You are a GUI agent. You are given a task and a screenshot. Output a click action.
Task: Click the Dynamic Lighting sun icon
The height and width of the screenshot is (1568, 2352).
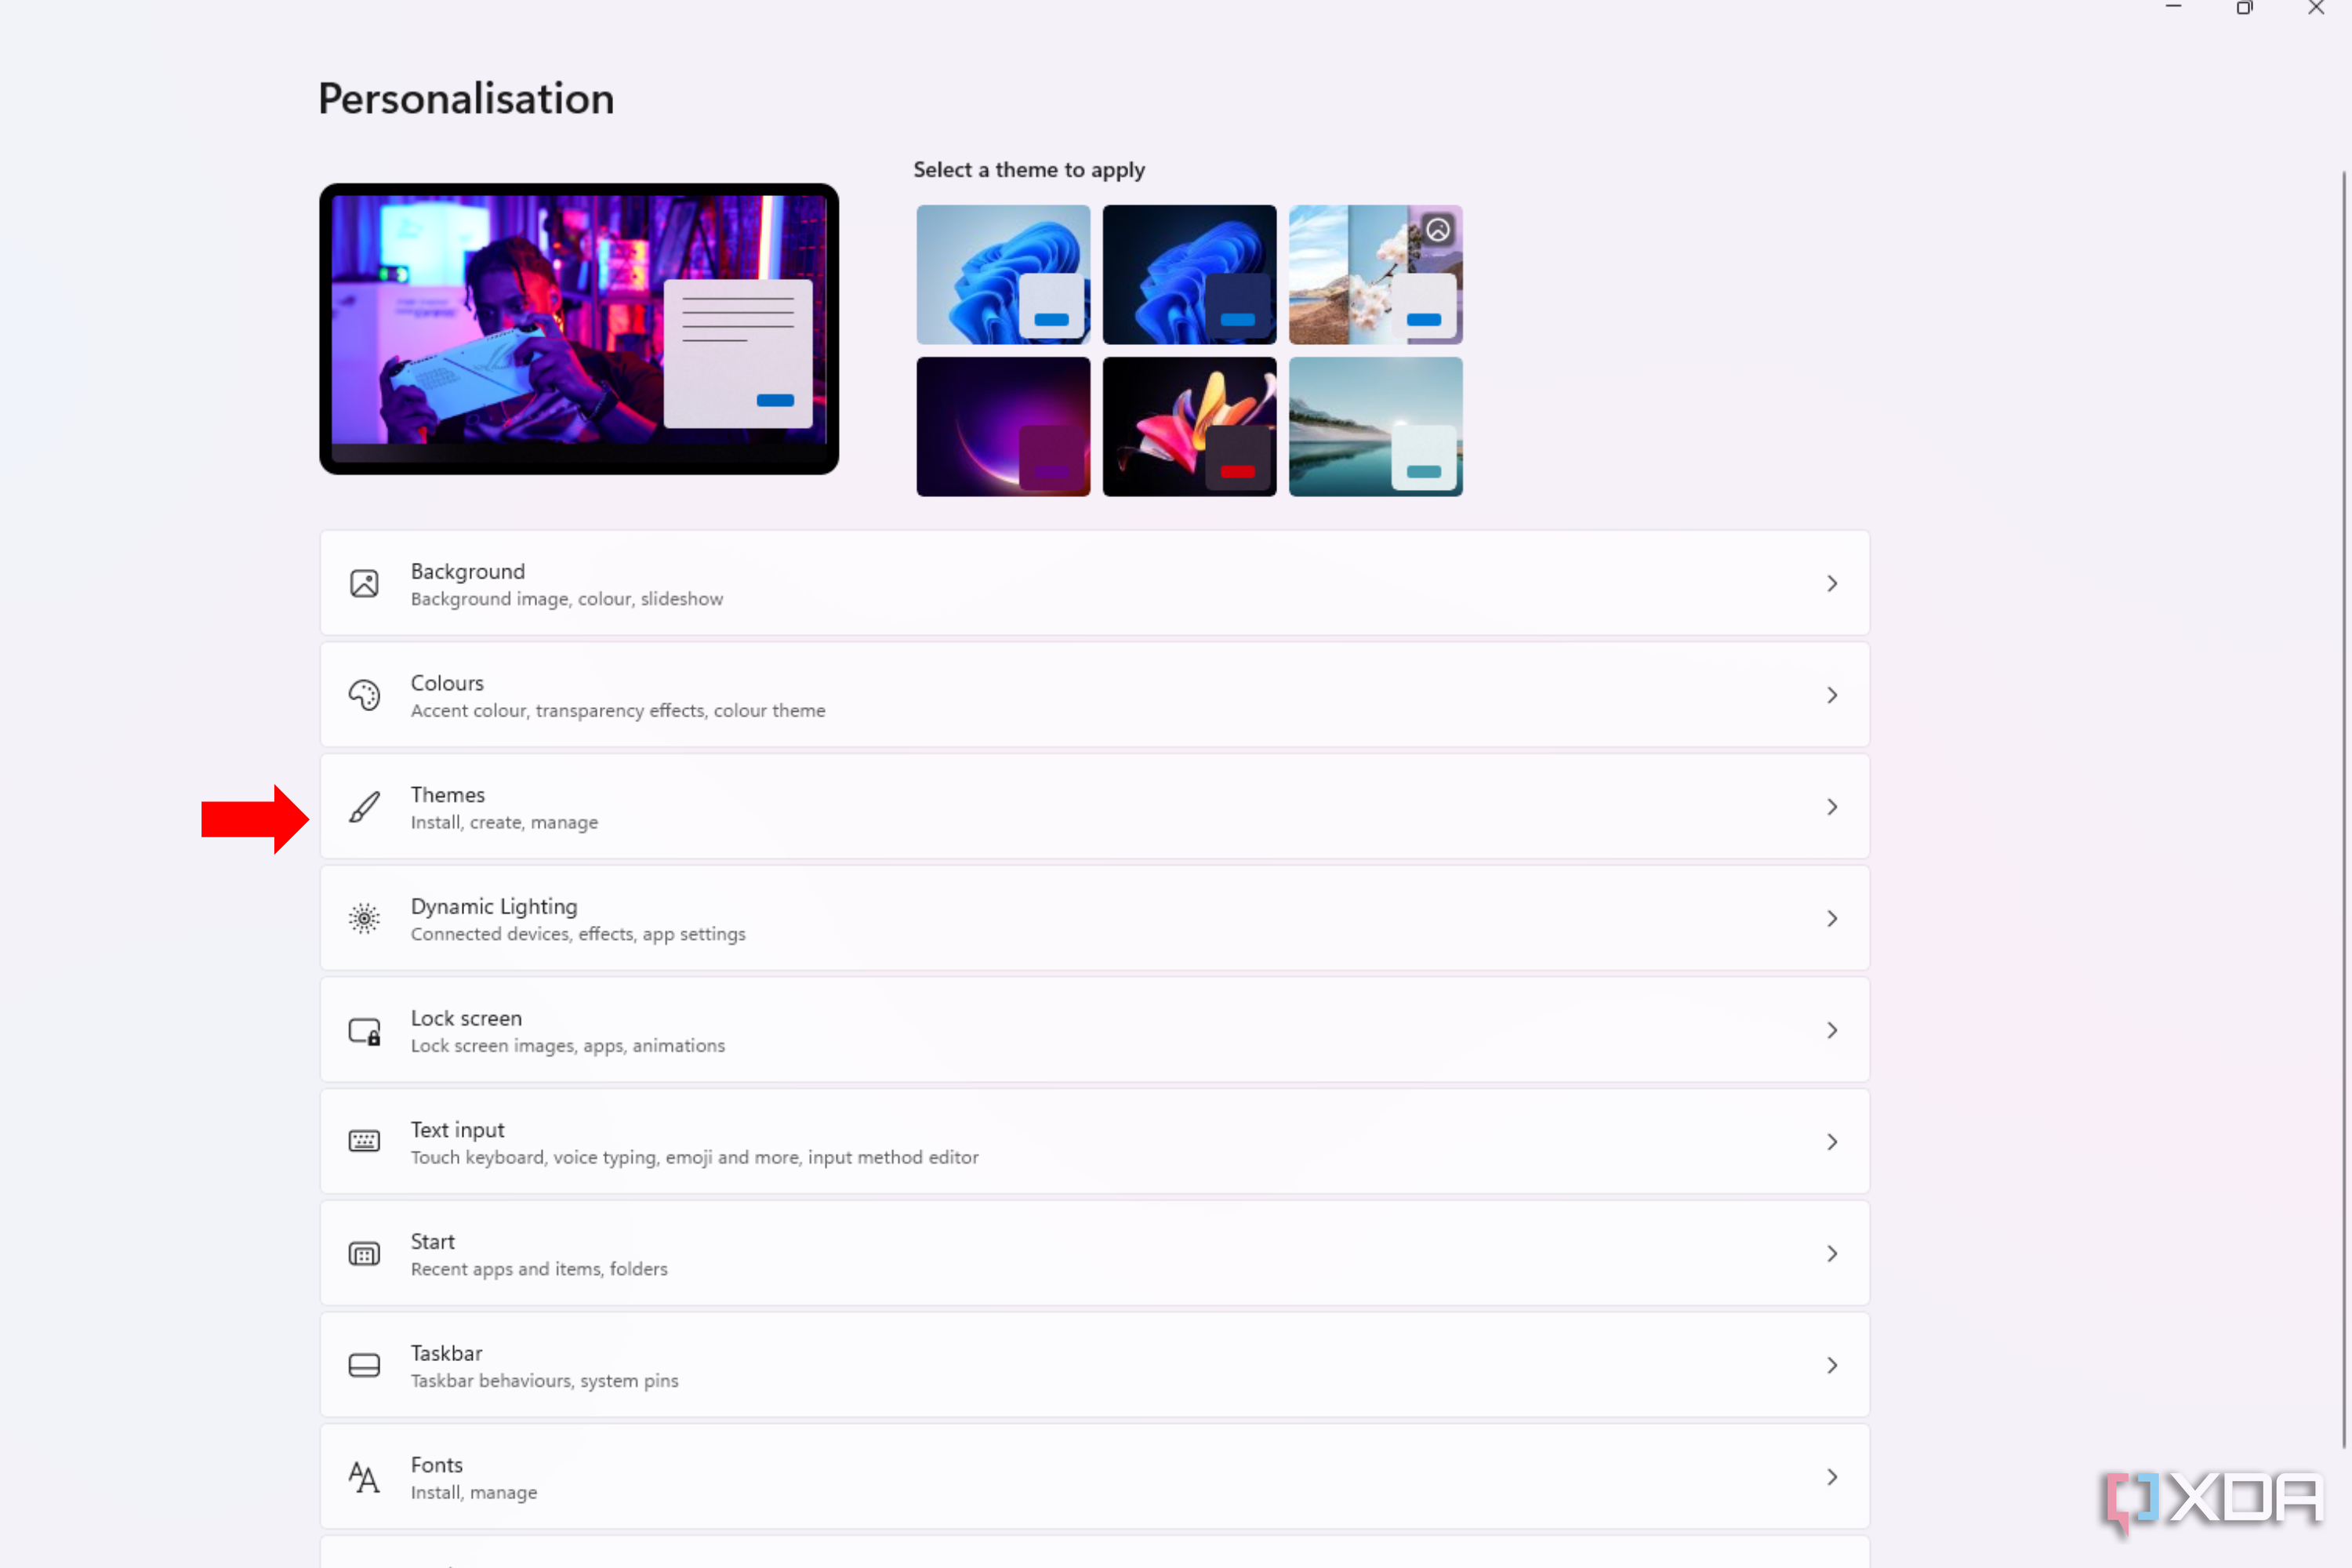coord(364,918)
